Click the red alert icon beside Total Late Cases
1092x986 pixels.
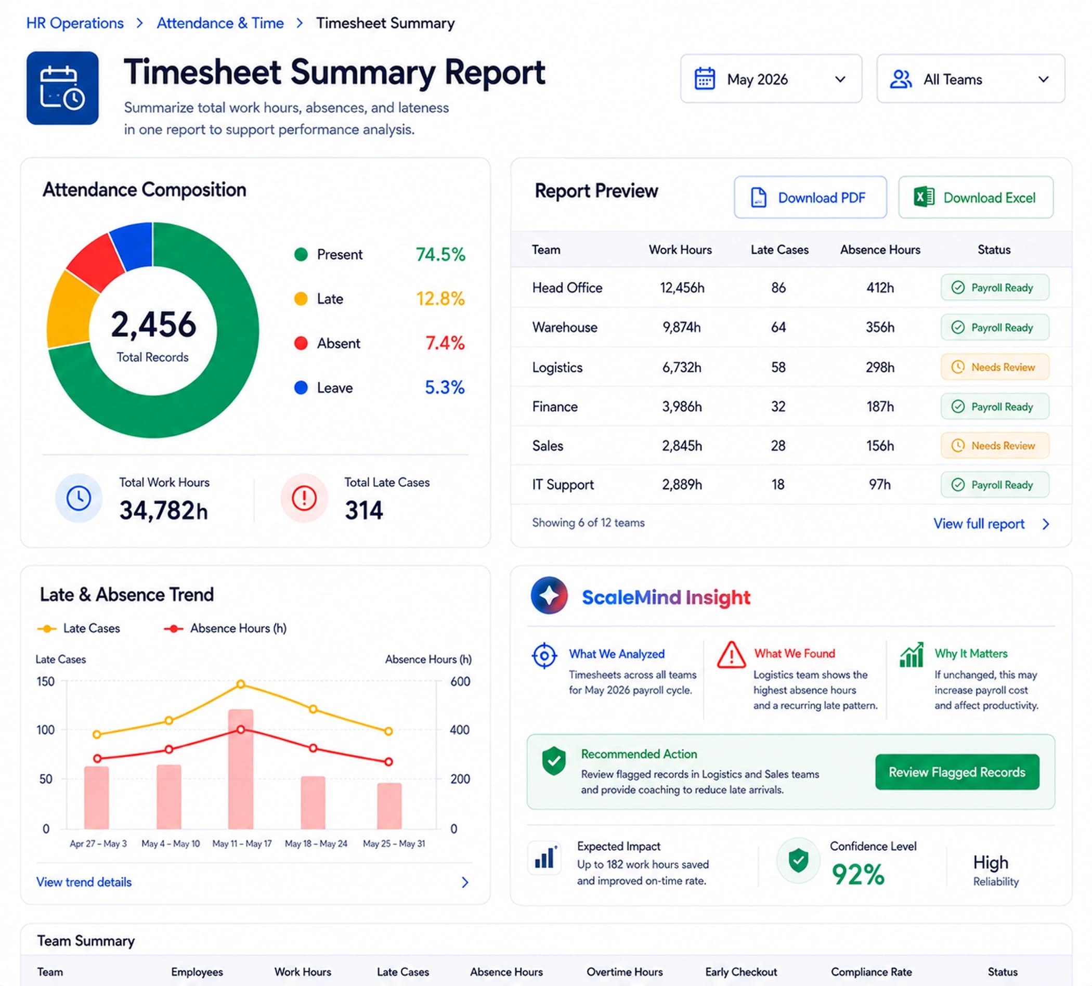pyautogui.click(x=304, y=498)
